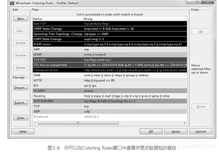Screen dimensions: 219x153
Task: Select the TCP RST rule
Action: (110, 60)
